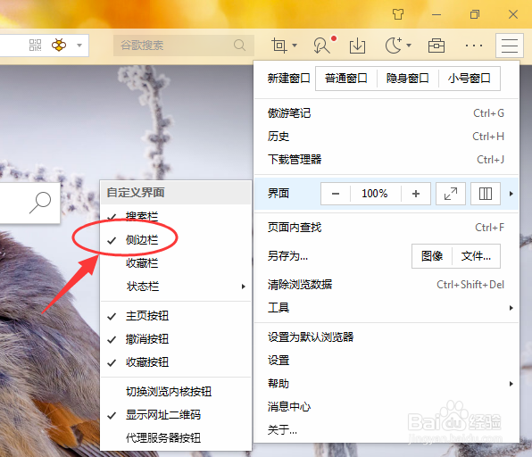This screenshot has height=457, width=532.
Task: Open 下载管理器 download manager
Action: click(387, 160)
